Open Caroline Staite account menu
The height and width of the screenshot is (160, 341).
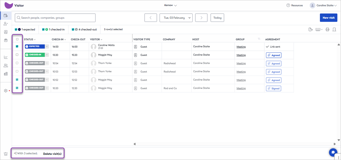point(323,5)
